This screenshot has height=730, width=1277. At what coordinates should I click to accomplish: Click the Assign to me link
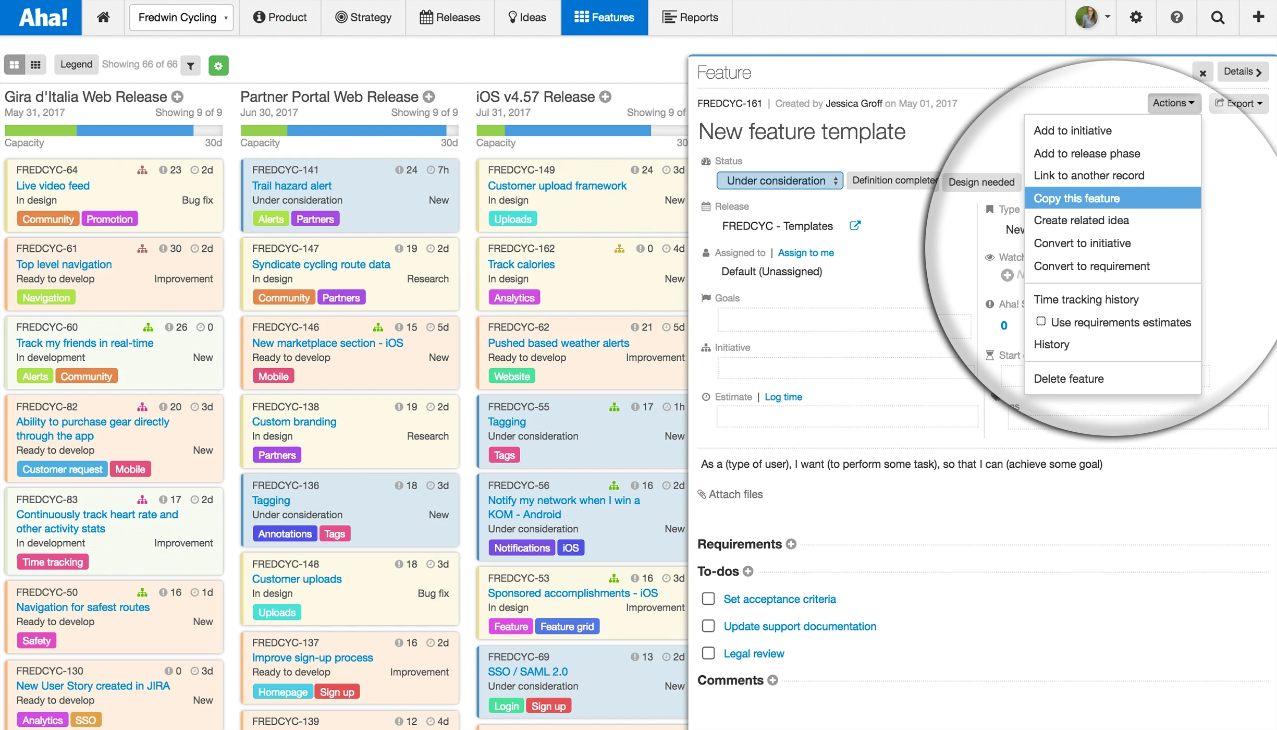click(805, 252)
